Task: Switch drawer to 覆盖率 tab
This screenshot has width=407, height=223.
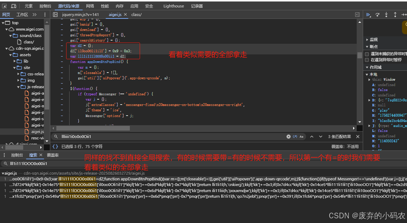Action: [x=53, y=155]
